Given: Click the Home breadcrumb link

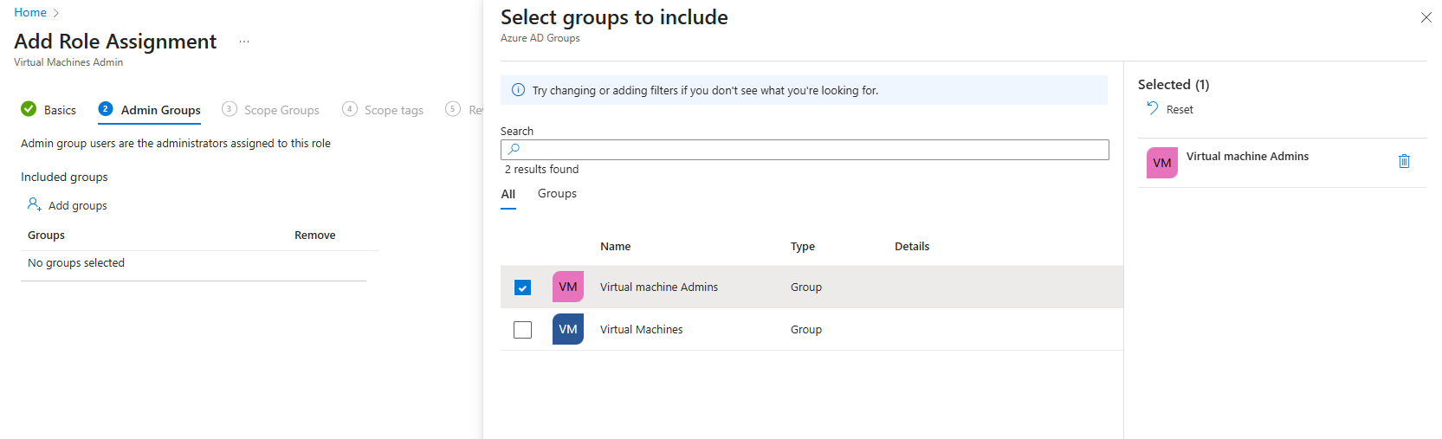Looking at the screenshot, I should (30, 13).
